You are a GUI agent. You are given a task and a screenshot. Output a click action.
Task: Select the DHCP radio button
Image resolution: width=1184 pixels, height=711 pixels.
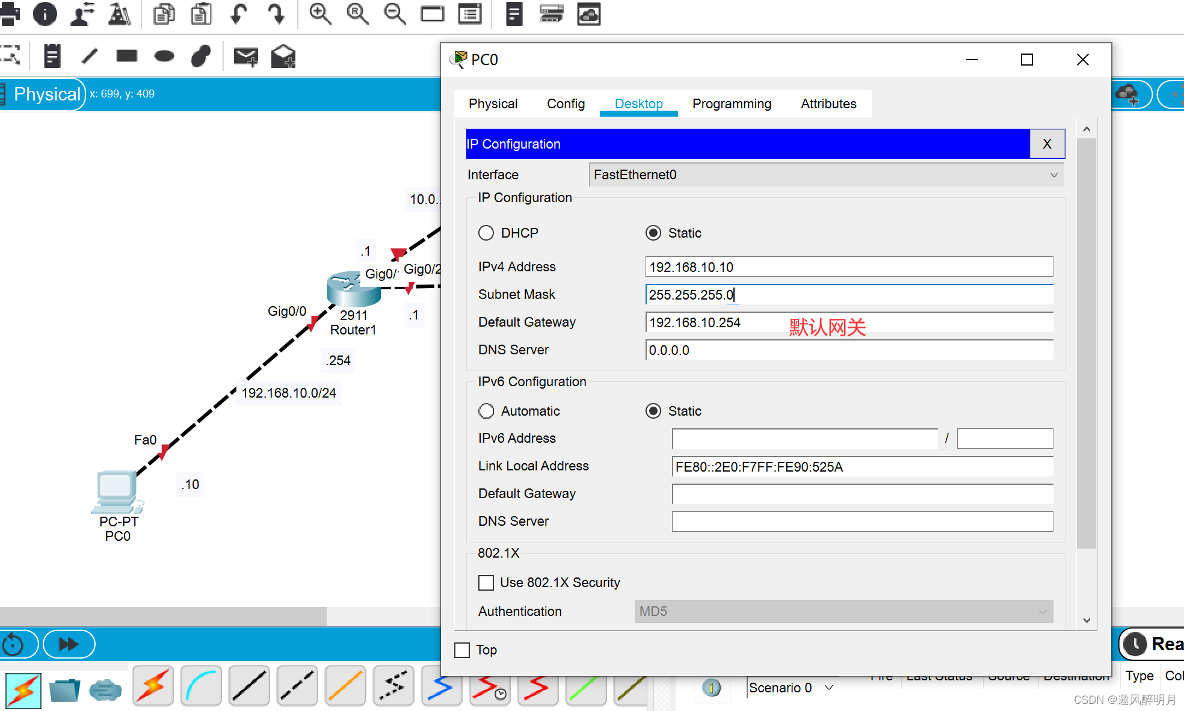tap(486, 233)
